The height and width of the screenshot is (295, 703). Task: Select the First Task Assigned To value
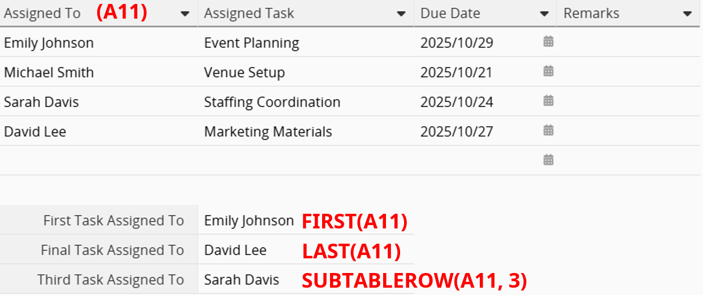249,221
